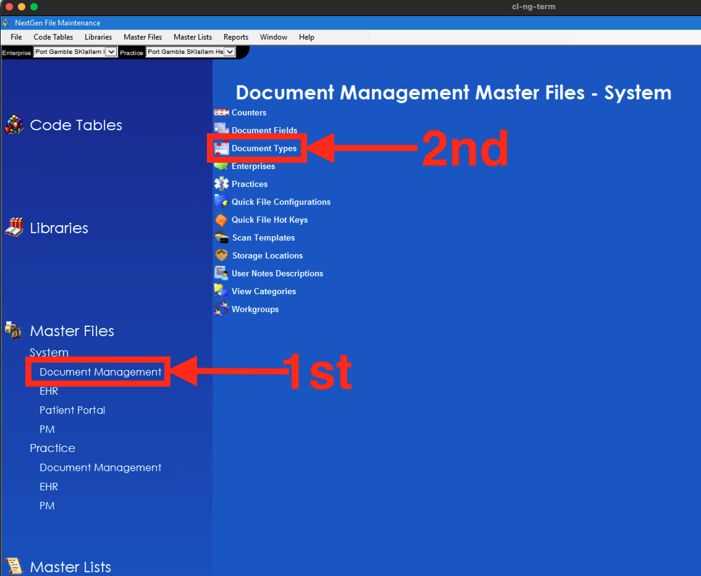Click the Code Tables cube icon
Viewport: 701px width, 576px height.
(x=14, y=125)
